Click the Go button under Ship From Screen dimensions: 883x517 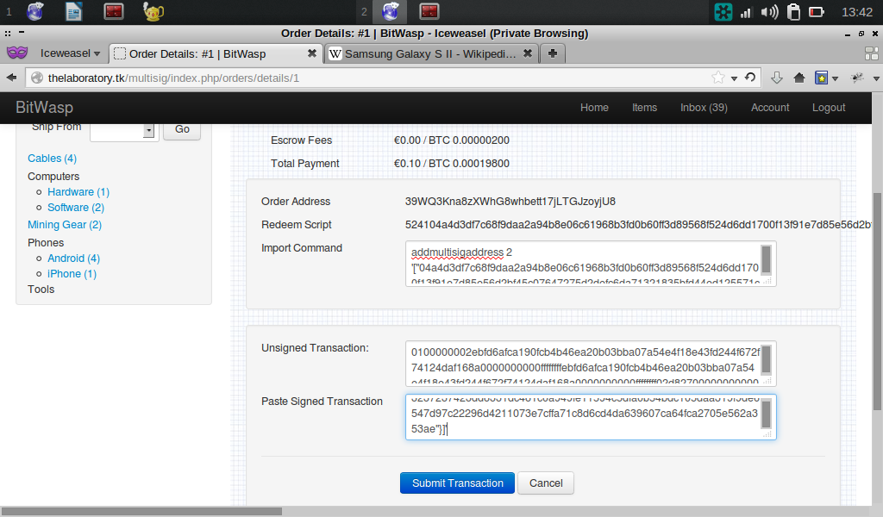(182, 129)
